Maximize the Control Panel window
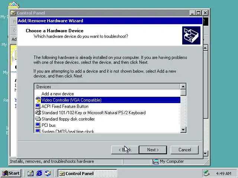The image size is (238, 178). point(198,13)
